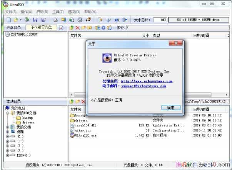Click the UltraISO disc logo in About dialog
Viewport: 232px width, 170px height.
107,58
